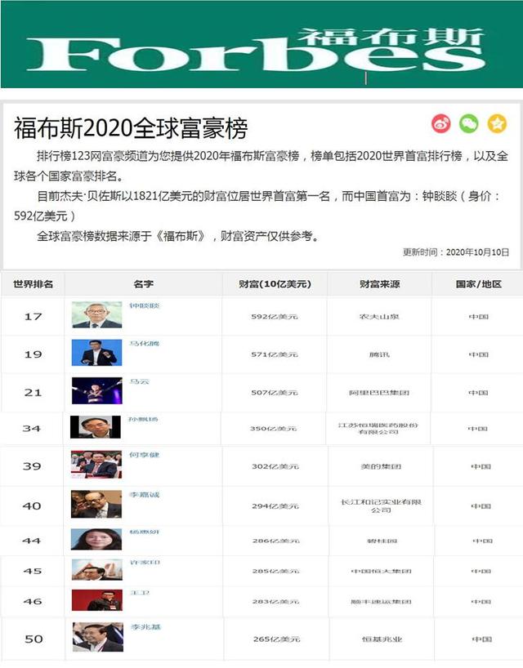Open the 杨惠妍 name link
523x668 pixels.
tap(145, 532)
